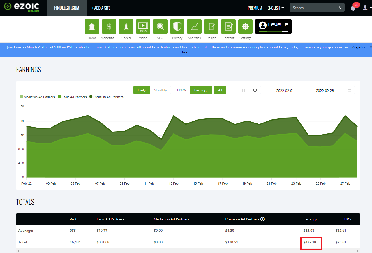The height and width of the screenshot is (253, 372).
Task: Open the Home dashboard icon
Action: pyautogui.click(x=92, y=26)
